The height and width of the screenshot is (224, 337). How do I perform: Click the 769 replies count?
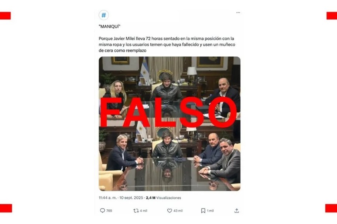pos(109,211)
